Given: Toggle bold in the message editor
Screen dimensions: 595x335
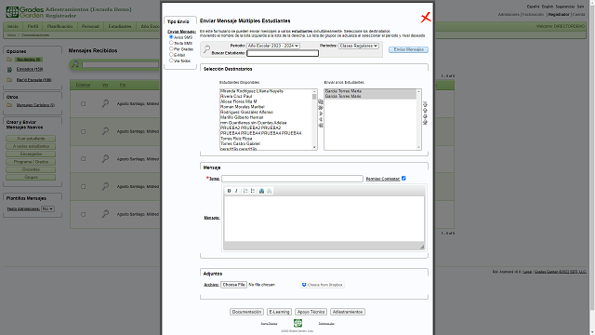Looking at the screenshot, I should (x=229, y=191).
